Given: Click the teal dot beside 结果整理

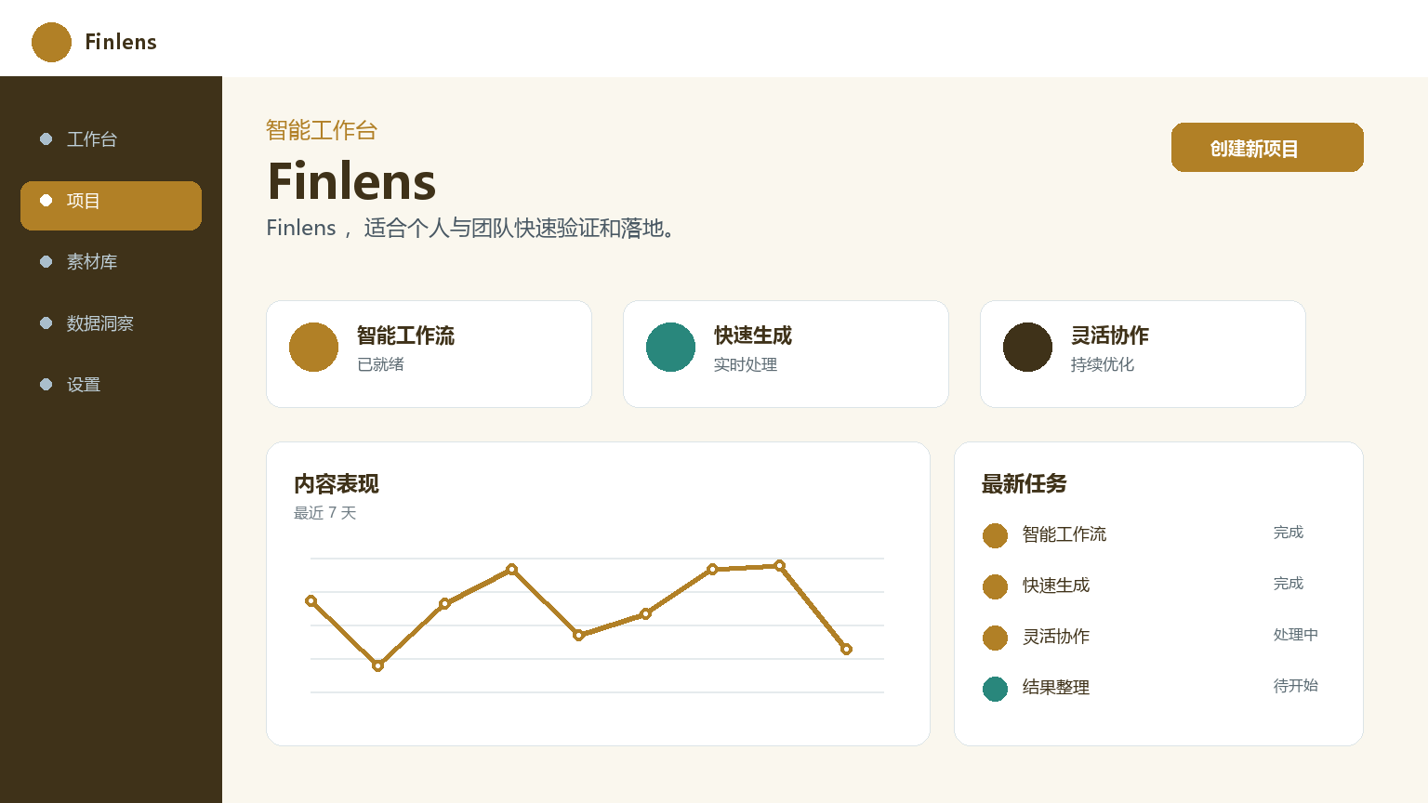Looking at the screenshot, I should click(995, 689).
